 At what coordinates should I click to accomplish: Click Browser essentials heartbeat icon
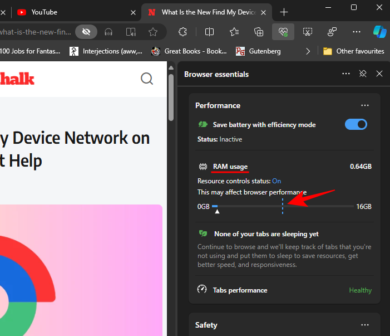coord(283,32)
